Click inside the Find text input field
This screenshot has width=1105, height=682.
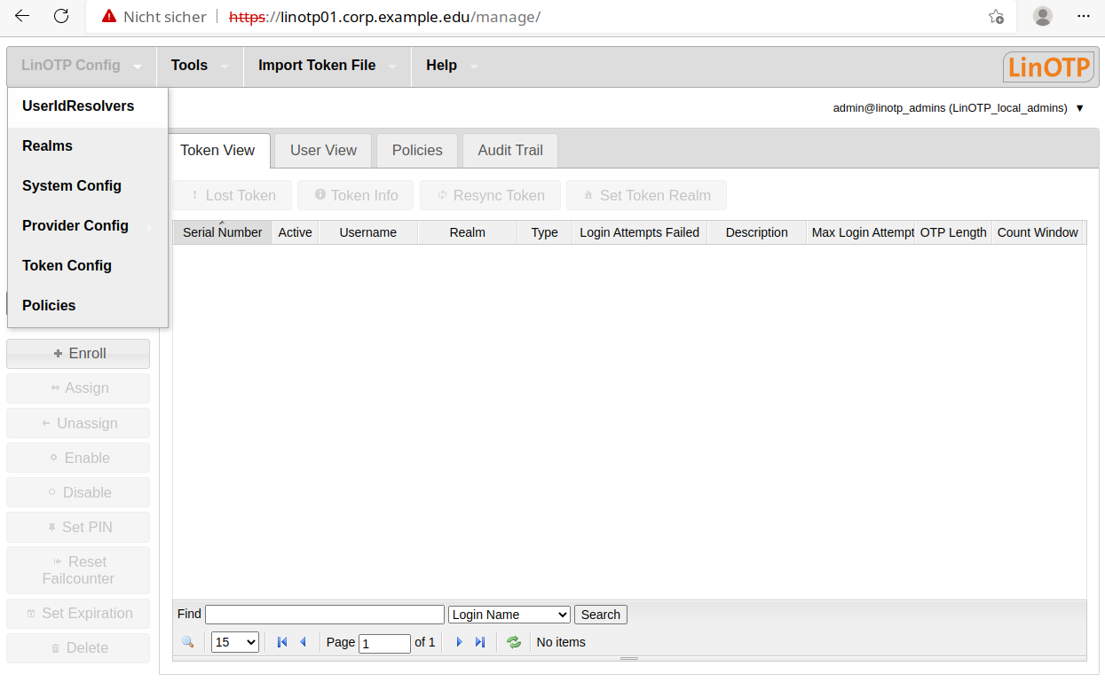click(324, 615)
